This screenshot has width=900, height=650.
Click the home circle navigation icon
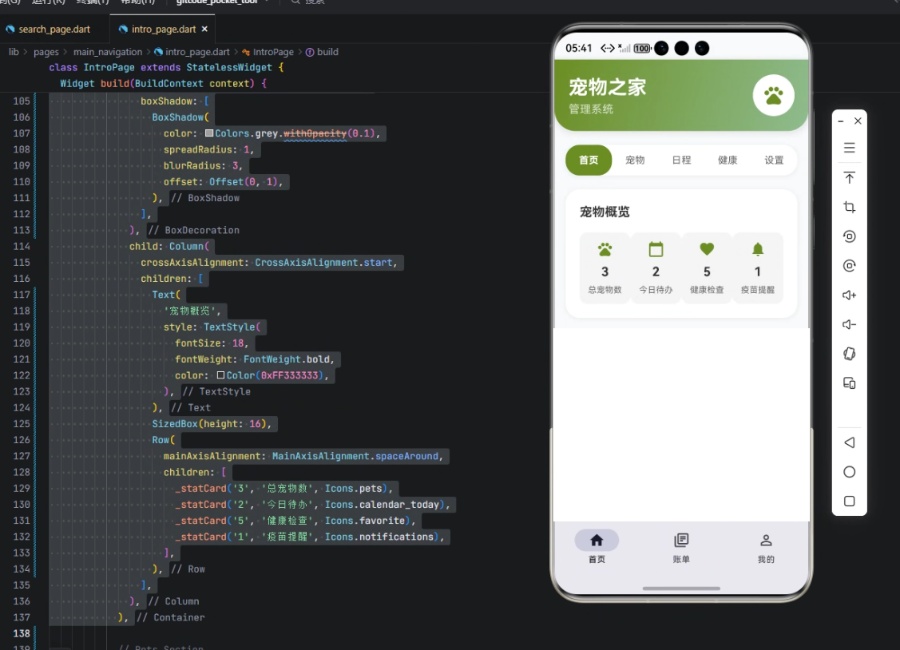tap(850, 472)
